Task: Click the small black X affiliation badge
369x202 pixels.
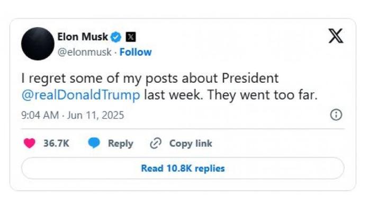Action: tap(131, 37)
